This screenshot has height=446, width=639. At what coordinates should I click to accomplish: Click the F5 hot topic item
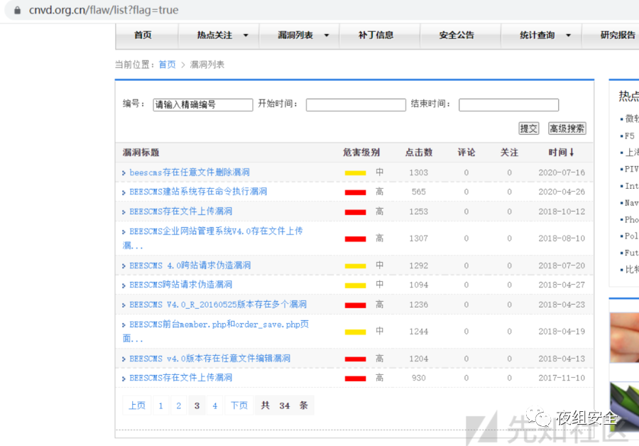pos(629,136)
